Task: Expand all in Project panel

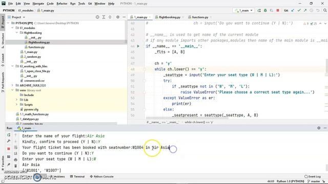Action: pos(104,17)
